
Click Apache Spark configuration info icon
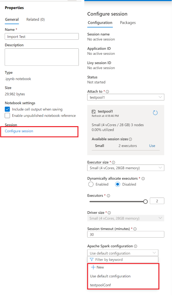point(135,246)
